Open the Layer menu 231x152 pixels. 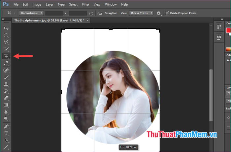coord(49,5)
